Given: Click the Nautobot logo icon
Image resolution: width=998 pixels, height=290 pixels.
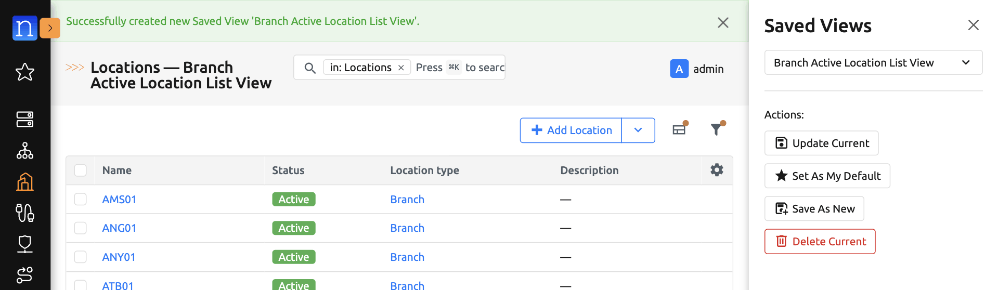Looking at the screenshot, I should [x=24, y=28].
